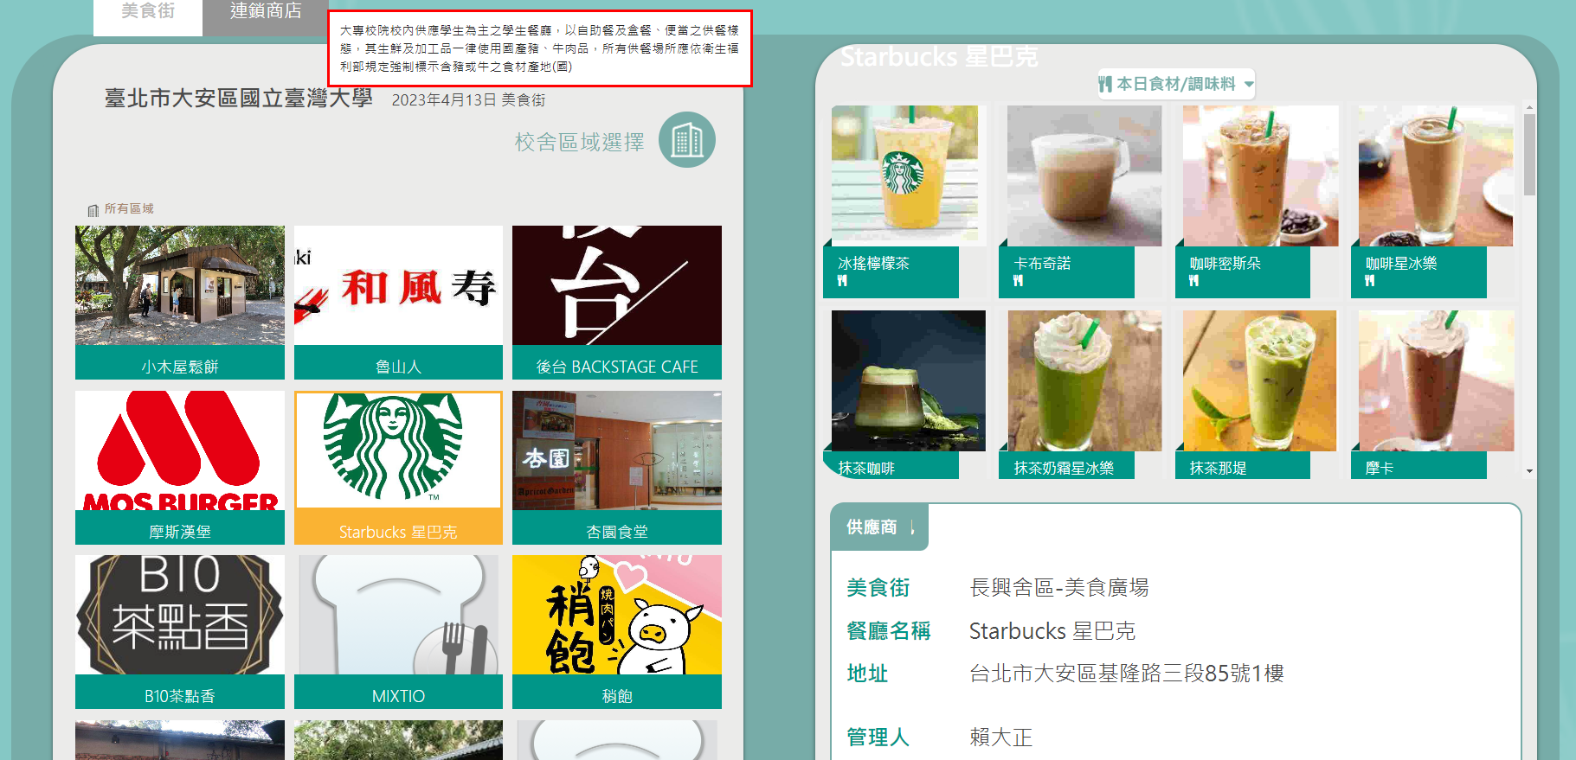Click the manager name 賴大正

1001,738
